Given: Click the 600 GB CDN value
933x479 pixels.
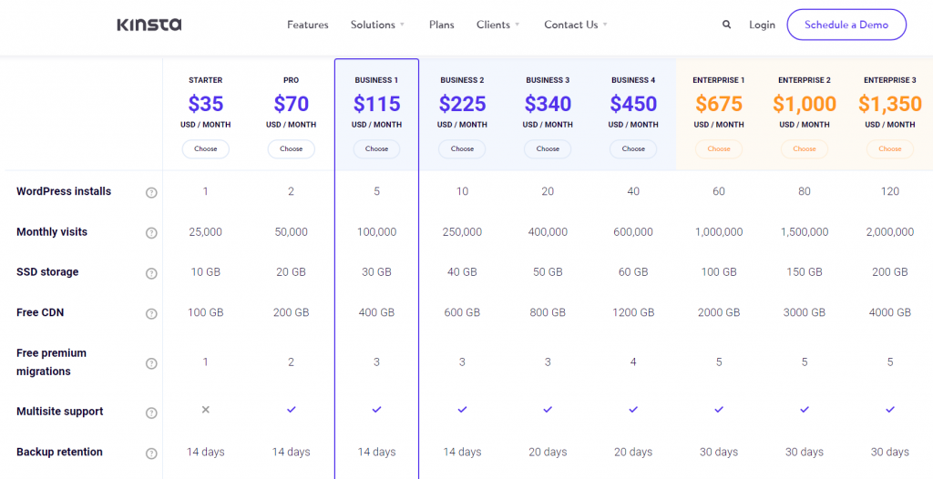Looking at the screenshot, I should [x=462, y=312].
